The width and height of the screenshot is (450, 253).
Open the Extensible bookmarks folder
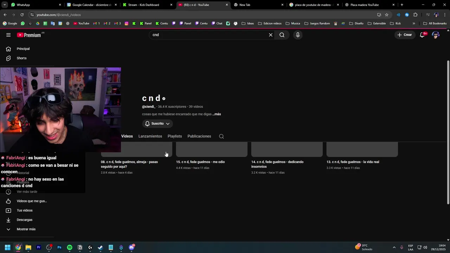(377, 24)
